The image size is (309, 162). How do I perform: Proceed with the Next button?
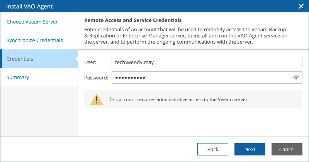coord(250,149)
